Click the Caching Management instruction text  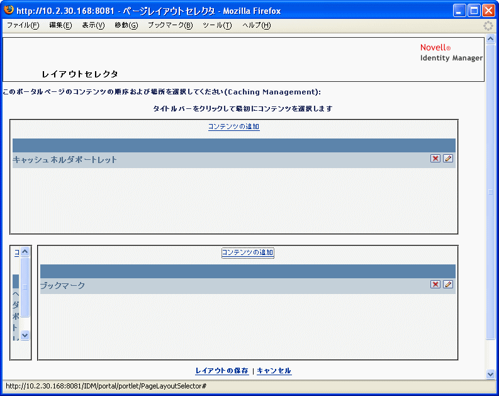click(x=162, y=92)
